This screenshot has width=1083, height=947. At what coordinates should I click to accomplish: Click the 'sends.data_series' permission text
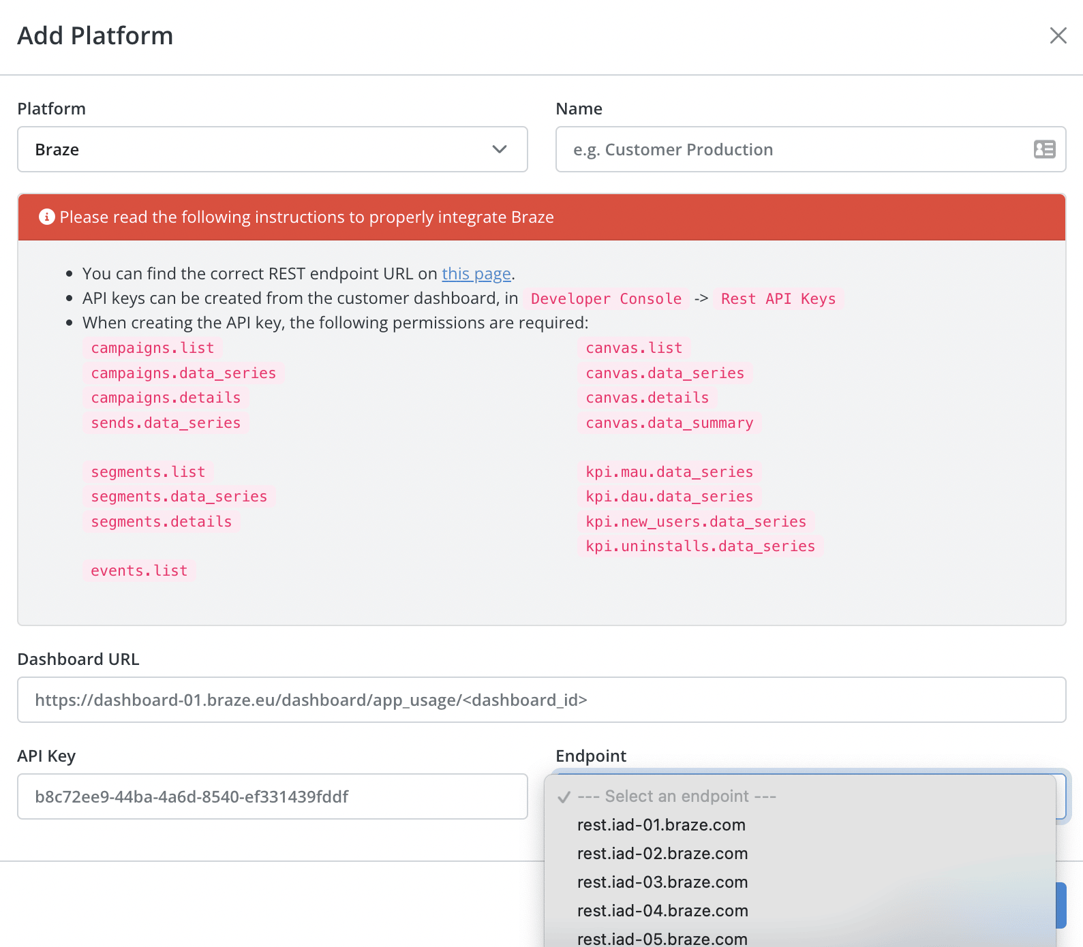pos(166,423)
